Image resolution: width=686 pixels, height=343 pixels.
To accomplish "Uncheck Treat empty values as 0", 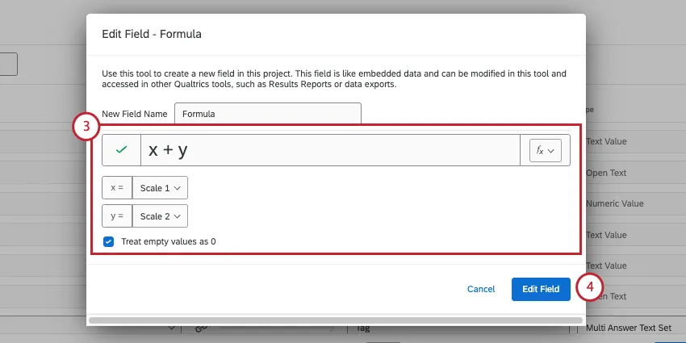I will click(108, 241).
